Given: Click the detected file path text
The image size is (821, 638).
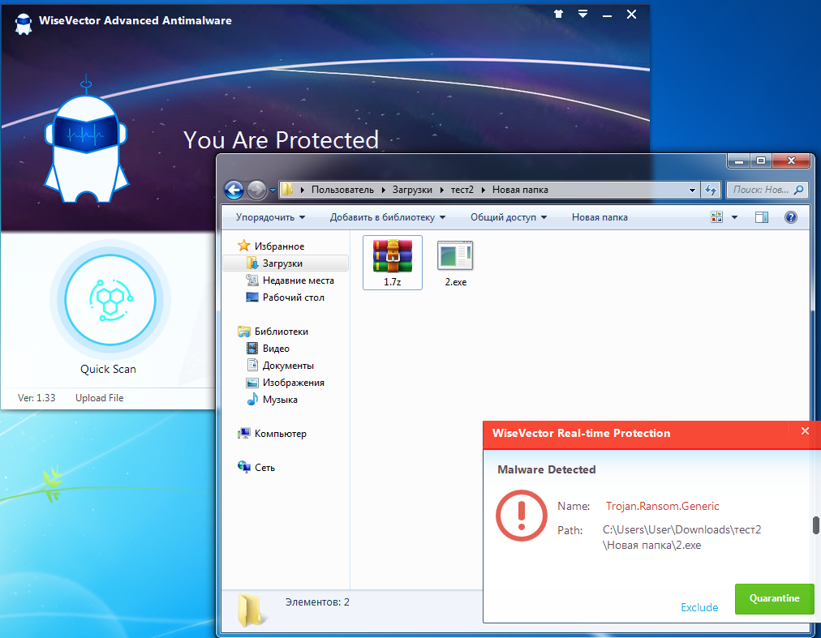Looking at the screenshot, I should click(681, 537).
